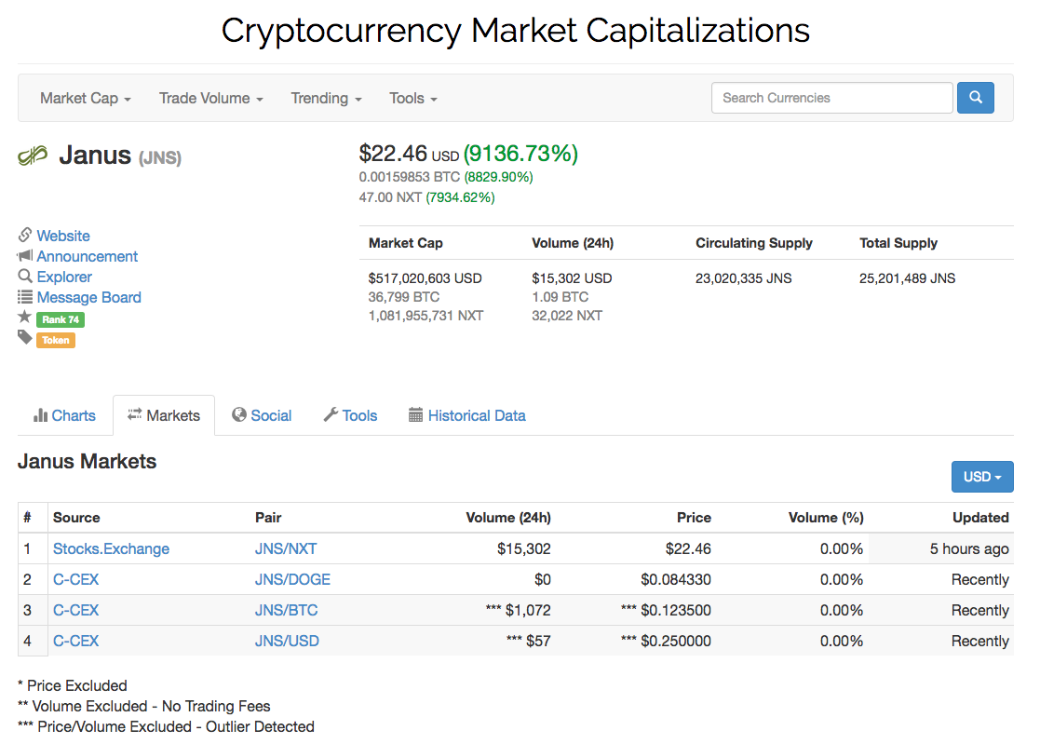
Task: Open the USD currency selector dropdown
Action: (982, 477)
